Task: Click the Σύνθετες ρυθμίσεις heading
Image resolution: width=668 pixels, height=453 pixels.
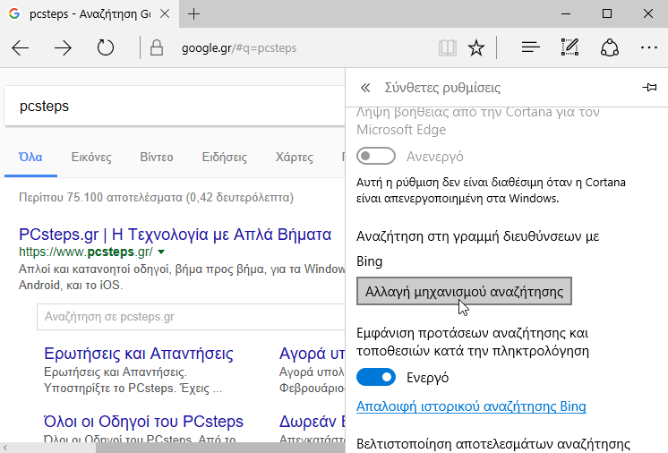Action: (x=442, y=88)
